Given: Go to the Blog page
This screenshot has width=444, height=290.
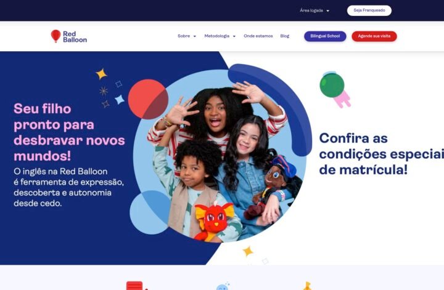Looking at the screenshot, I should coord(284,36).
